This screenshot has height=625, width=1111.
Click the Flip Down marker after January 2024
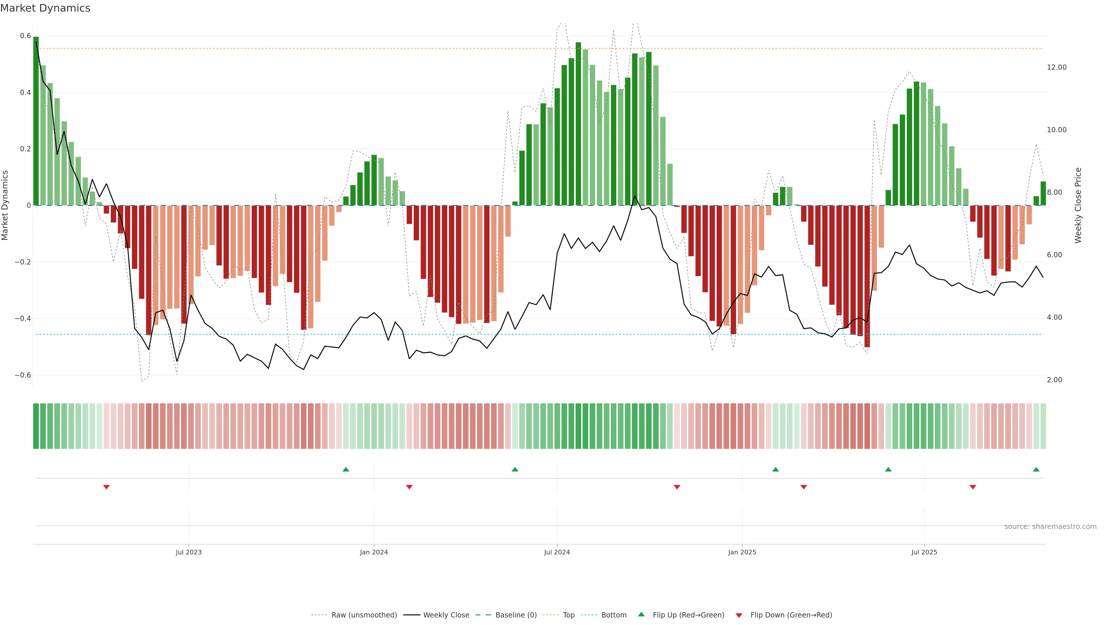409,487
